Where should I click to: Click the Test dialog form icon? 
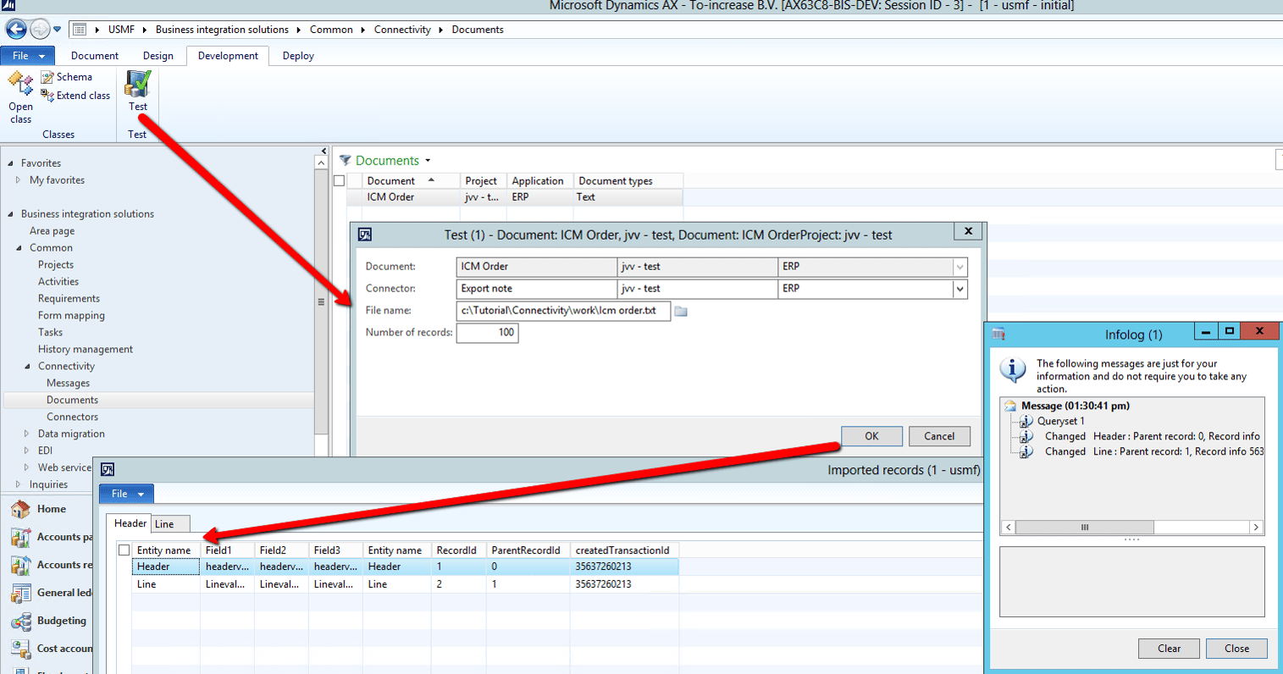pyautogui.click(x=365, y=235)
